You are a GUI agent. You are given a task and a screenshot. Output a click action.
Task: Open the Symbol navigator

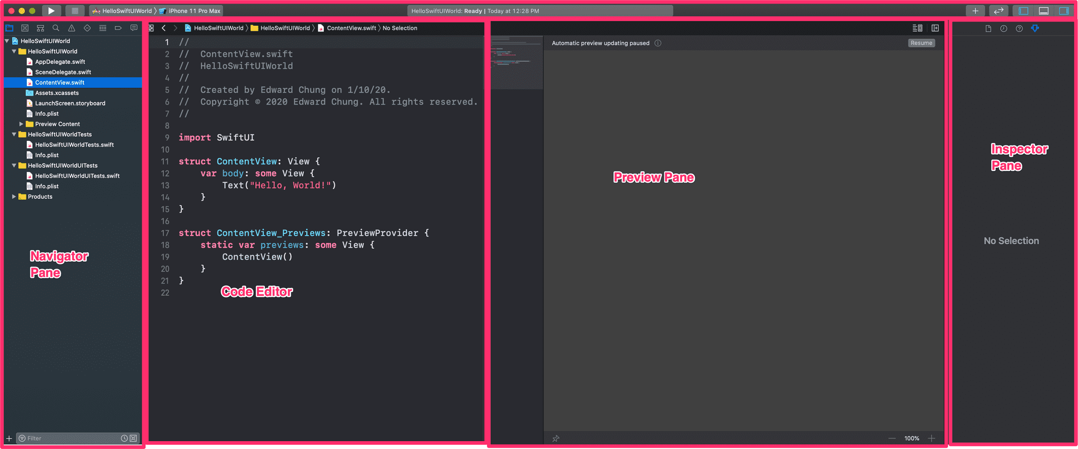click(x=41, y=28)
